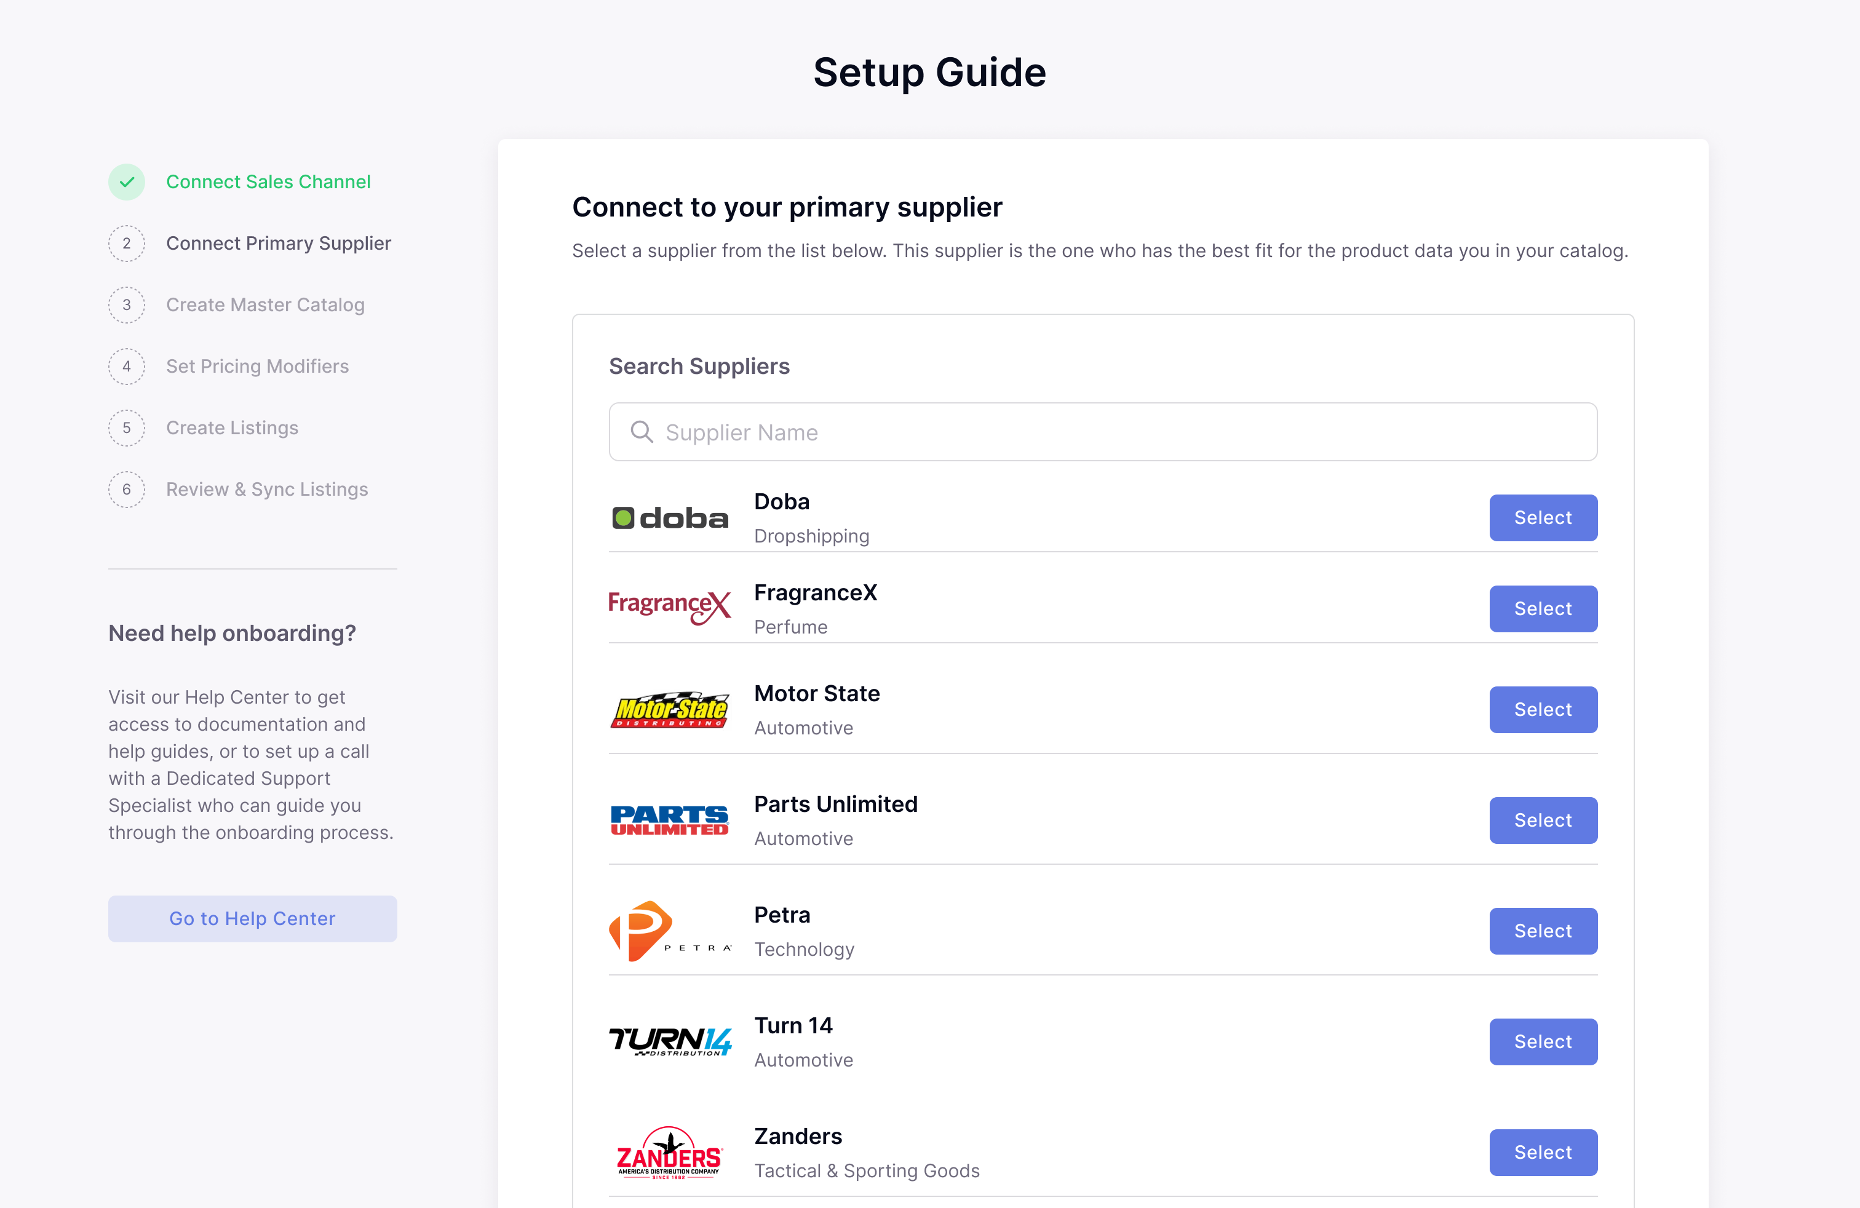1860x1208 pixels.
Task: Open the Connect Sales Channel step
Action: [x=268, y=182]
